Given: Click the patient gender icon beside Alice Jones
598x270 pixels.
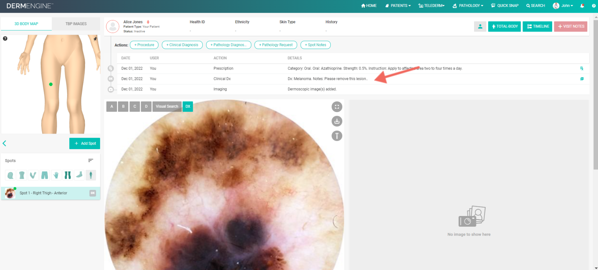Looking at the screenshot, I should 148,22.
